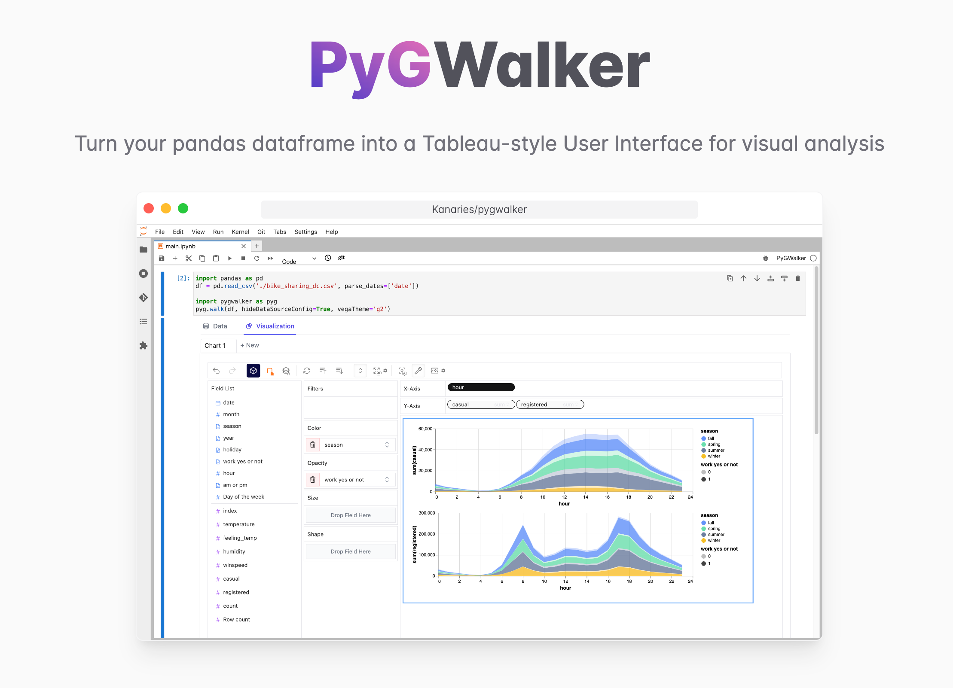Screen dimensions: 953x688
Task: Click the Chart 1 tab label
Action: [218, 345]
